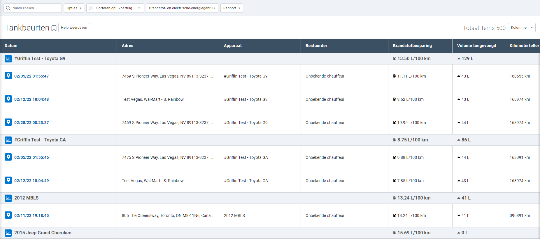Open the Rapport menu
Image resolution: width=540 pixels, height=239 pixels.
[232, 8]
